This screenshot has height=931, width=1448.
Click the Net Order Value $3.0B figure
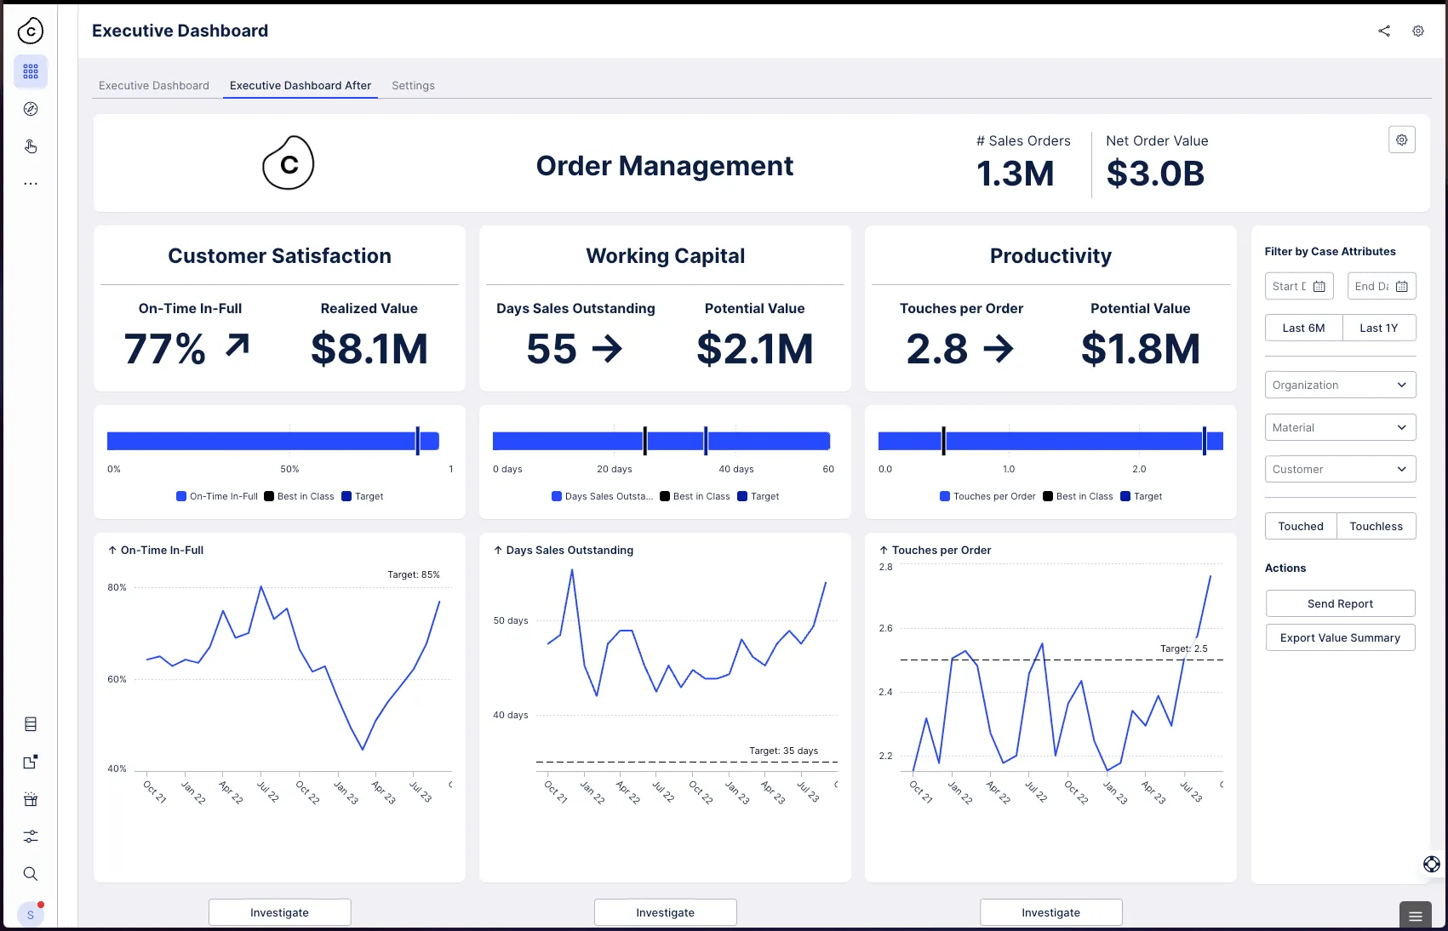coord(1155,174)
